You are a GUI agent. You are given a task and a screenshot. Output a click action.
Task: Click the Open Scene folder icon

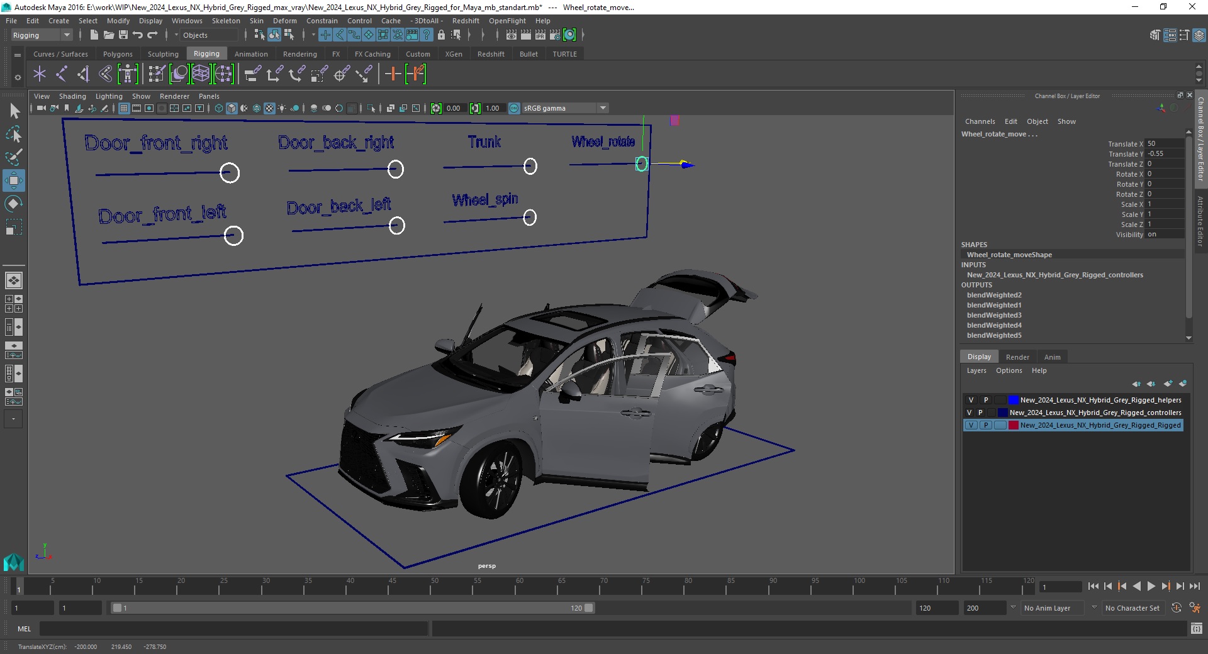click(x=109, y=35)
